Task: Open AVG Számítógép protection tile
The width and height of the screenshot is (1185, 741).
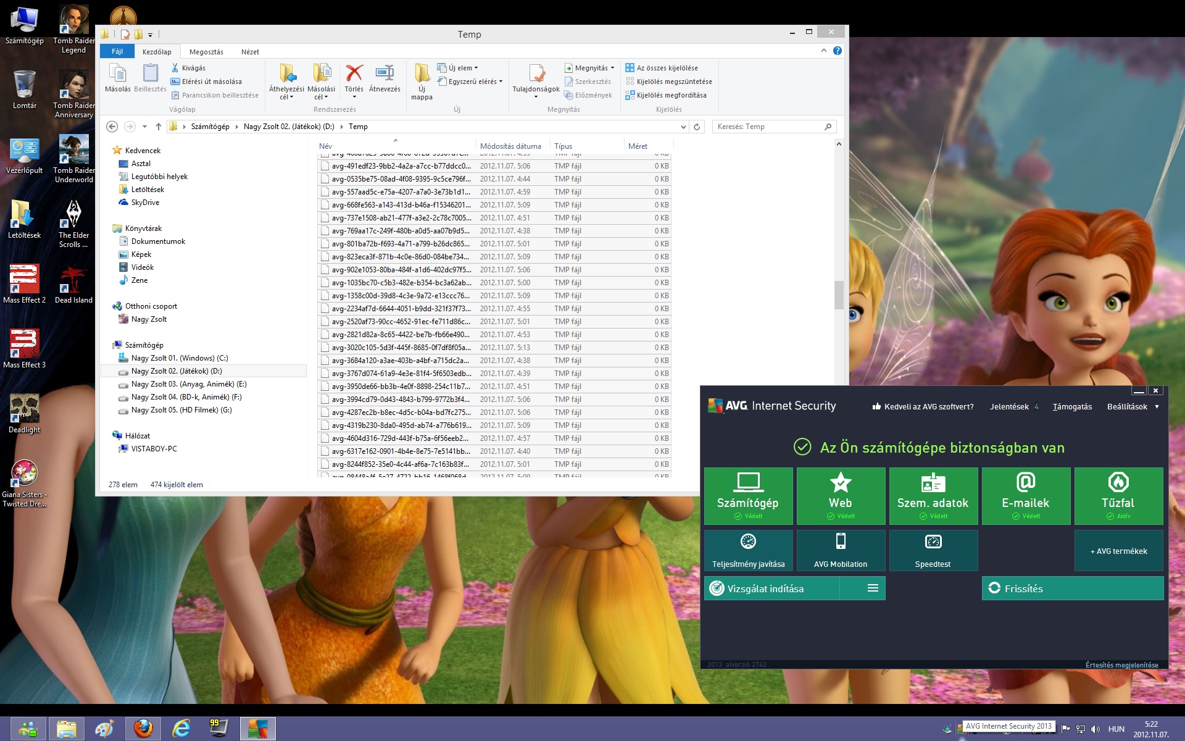Action: pos(748,496)
